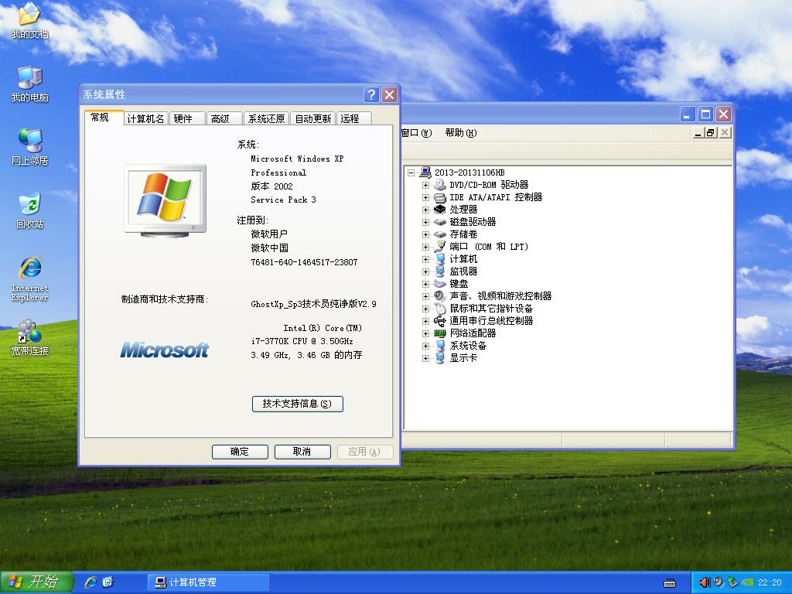
Task: Expand the 系统设备 node
Action: (426, 346)
